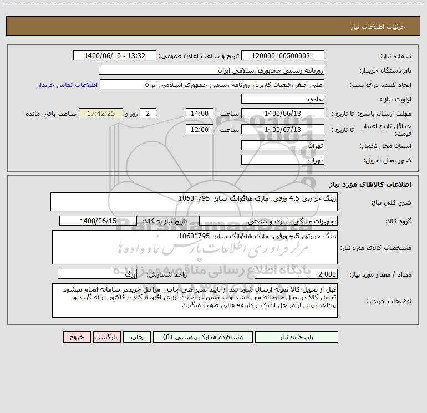Viewport: 427px width, 413px height.
Task: Click the goods need date 1400/06/15
Action: 98,221
